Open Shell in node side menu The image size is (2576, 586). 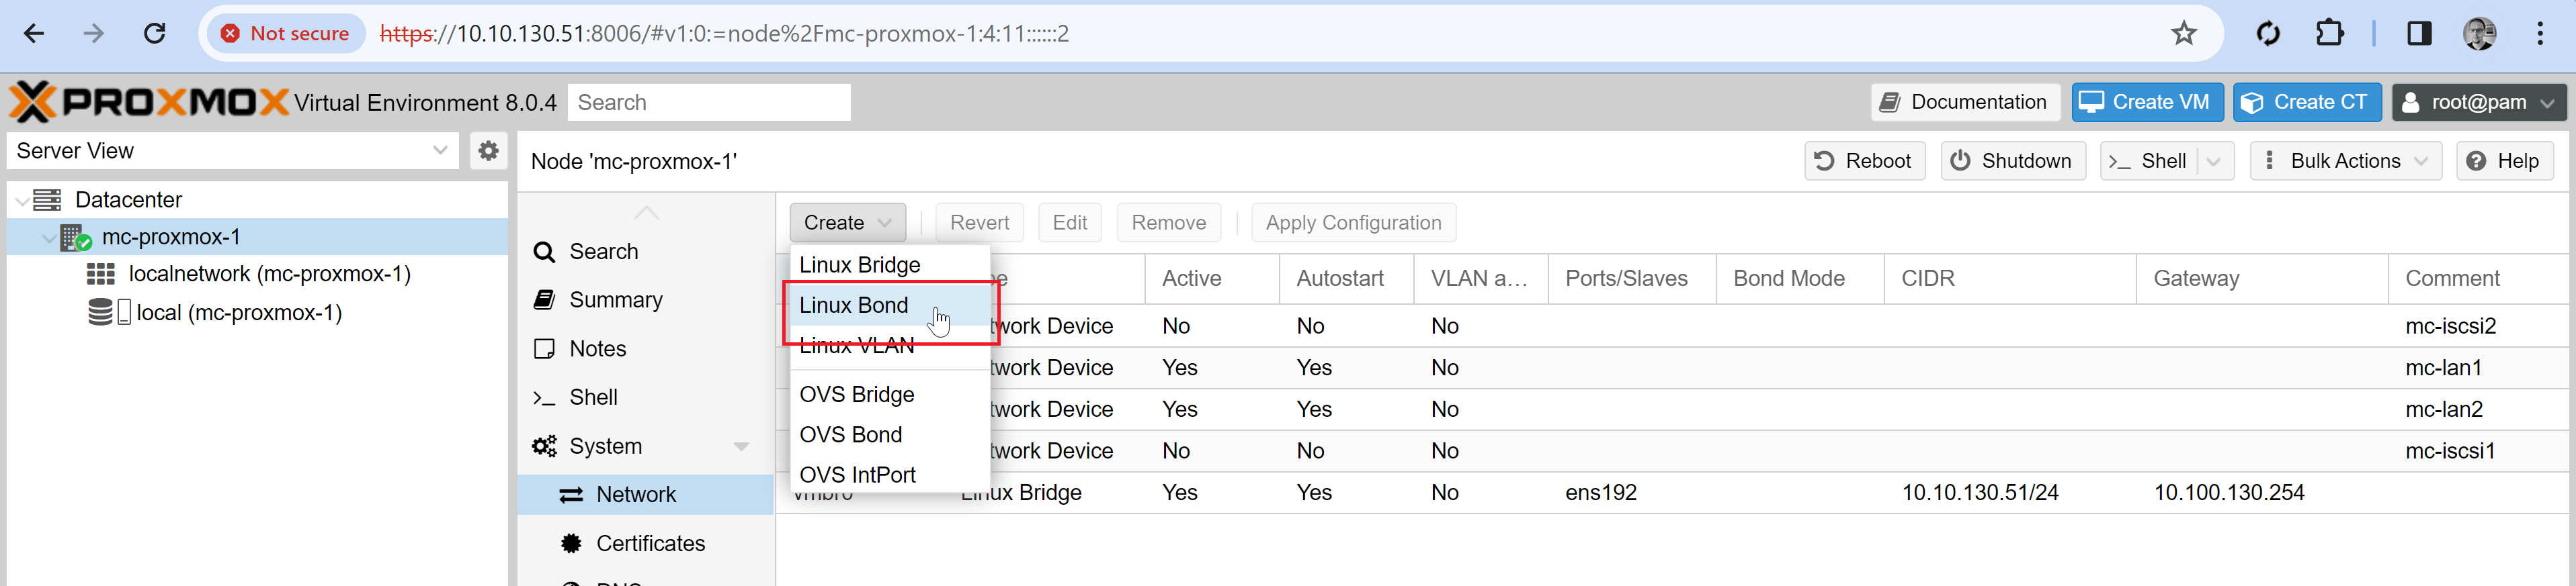(593, 397)
